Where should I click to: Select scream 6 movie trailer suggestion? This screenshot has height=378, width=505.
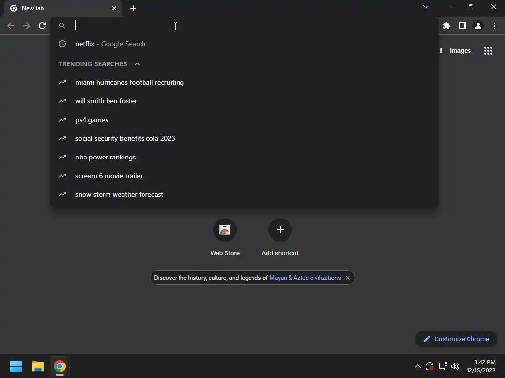tap(245, 176)
